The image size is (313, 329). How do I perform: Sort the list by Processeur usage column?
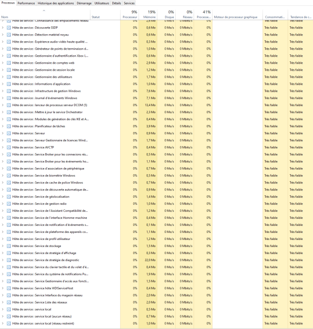(130, 14)
